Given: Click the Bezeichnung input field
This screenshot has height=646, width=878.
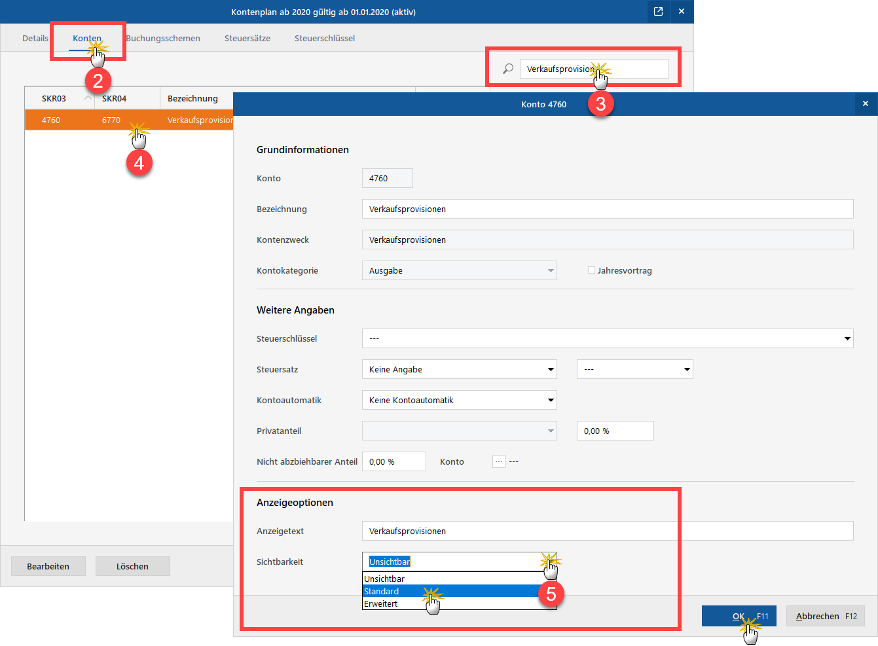Looking at the screenshot, I should click(x=608, y=209).
